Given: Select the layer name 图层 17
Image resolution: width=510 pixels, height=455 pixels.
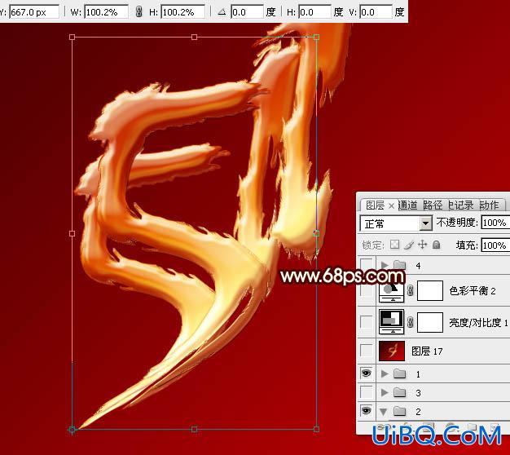Looking at the screenshot, I should pos(427,351).
